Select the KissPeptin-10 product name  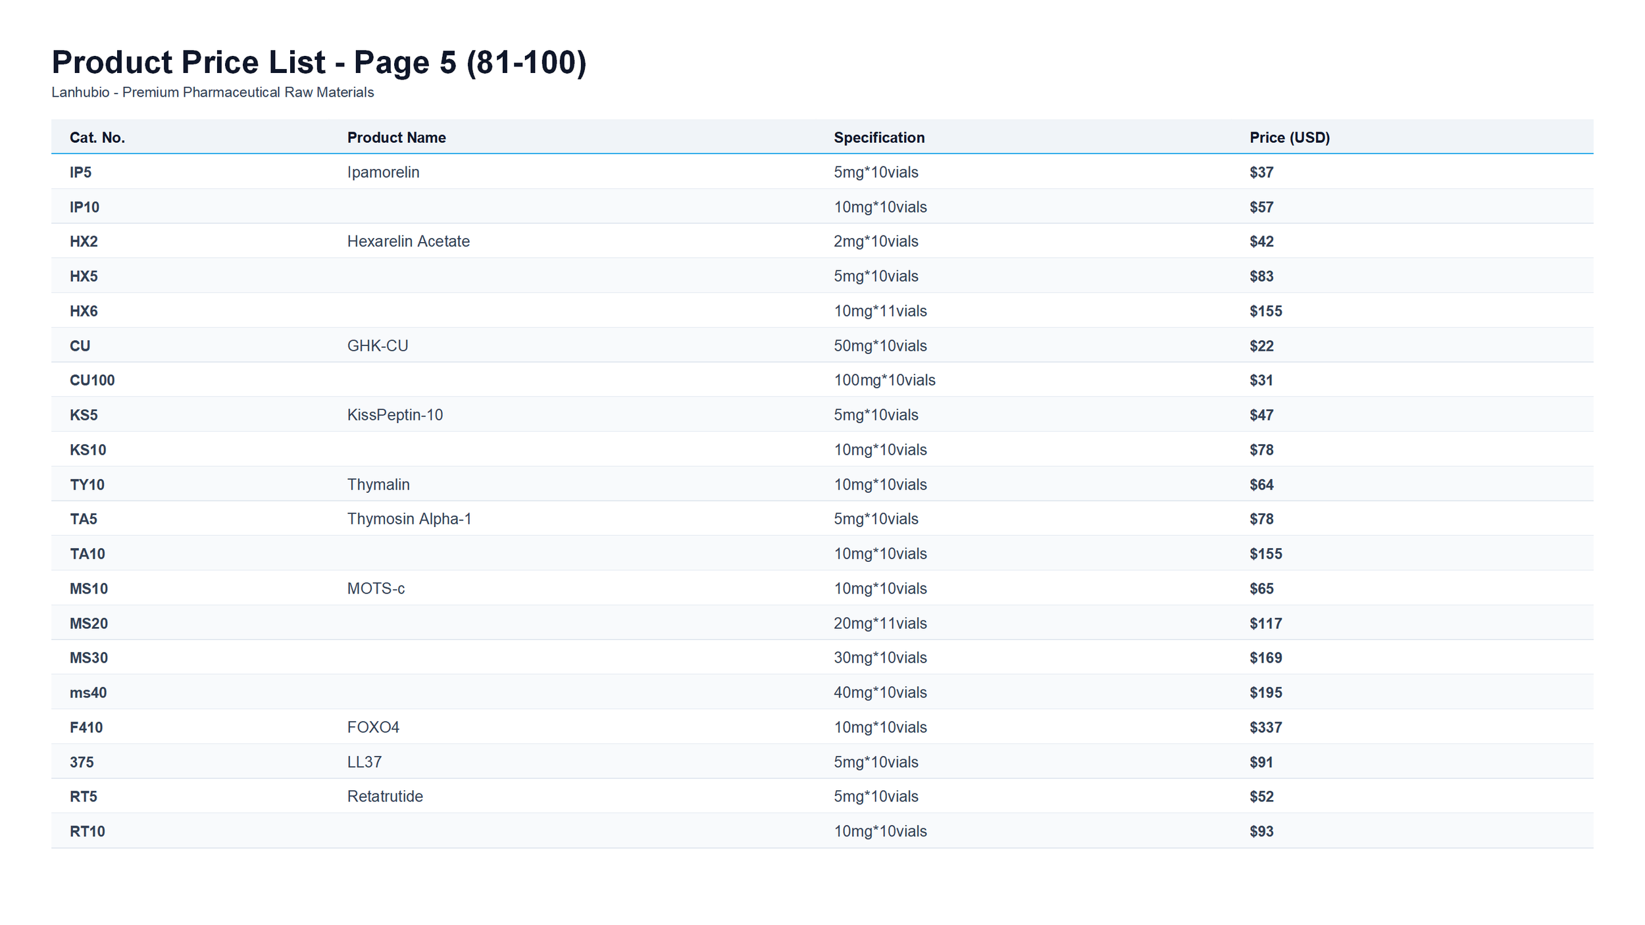tap(395, 415)
